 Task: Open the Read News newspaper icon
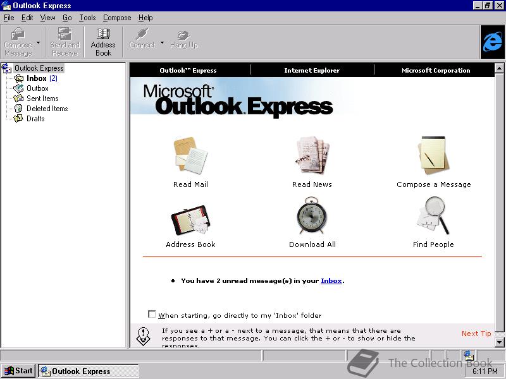[312, 155]
